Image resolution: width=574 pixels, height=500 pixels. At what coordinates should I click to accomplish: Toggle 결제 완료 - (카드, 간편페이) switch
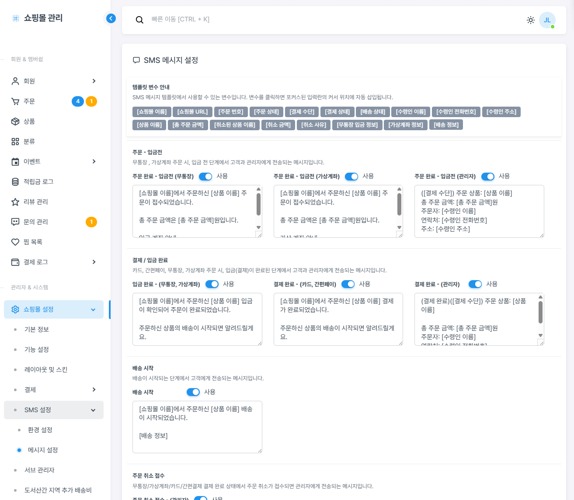pos(348,285)
